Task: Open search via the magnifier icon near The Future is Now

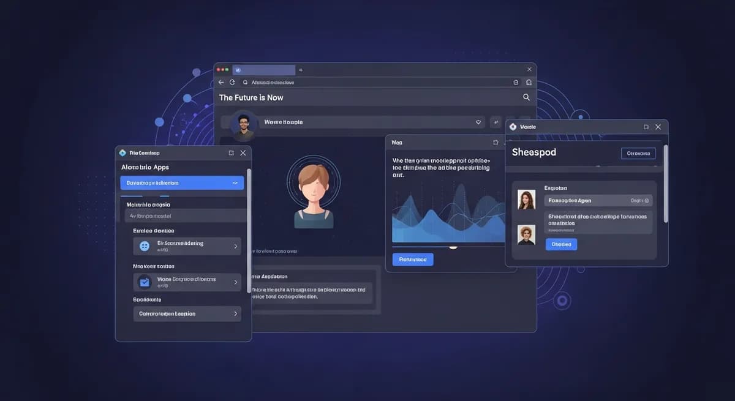Action: coord(526,97)
